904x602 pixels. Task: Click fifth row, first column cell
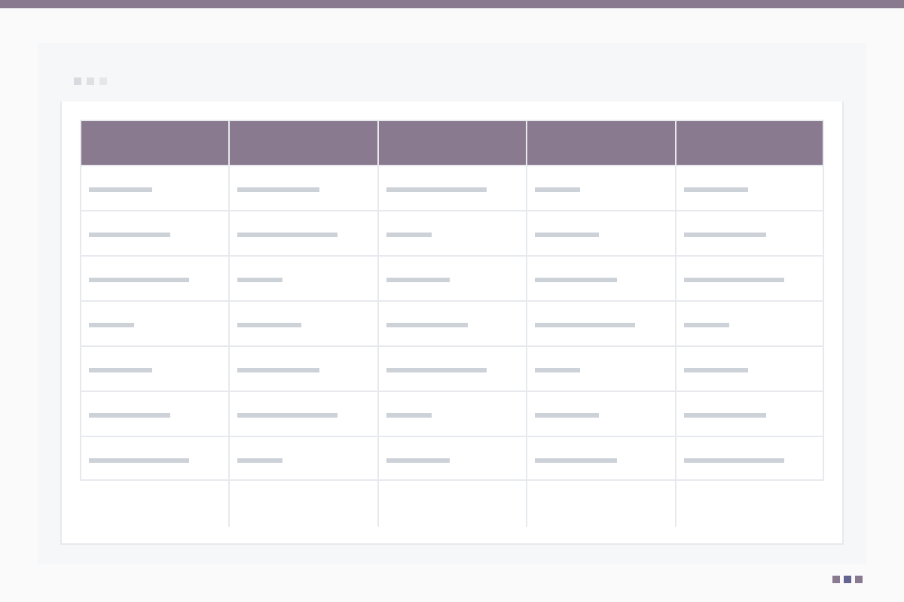click(154, 369)
